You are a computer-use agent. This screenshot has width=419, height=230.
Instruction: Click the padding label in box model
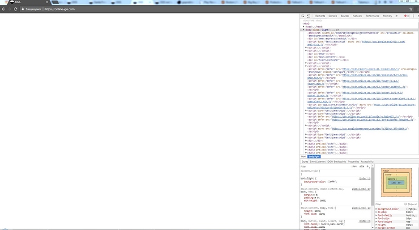click(391, 179)
